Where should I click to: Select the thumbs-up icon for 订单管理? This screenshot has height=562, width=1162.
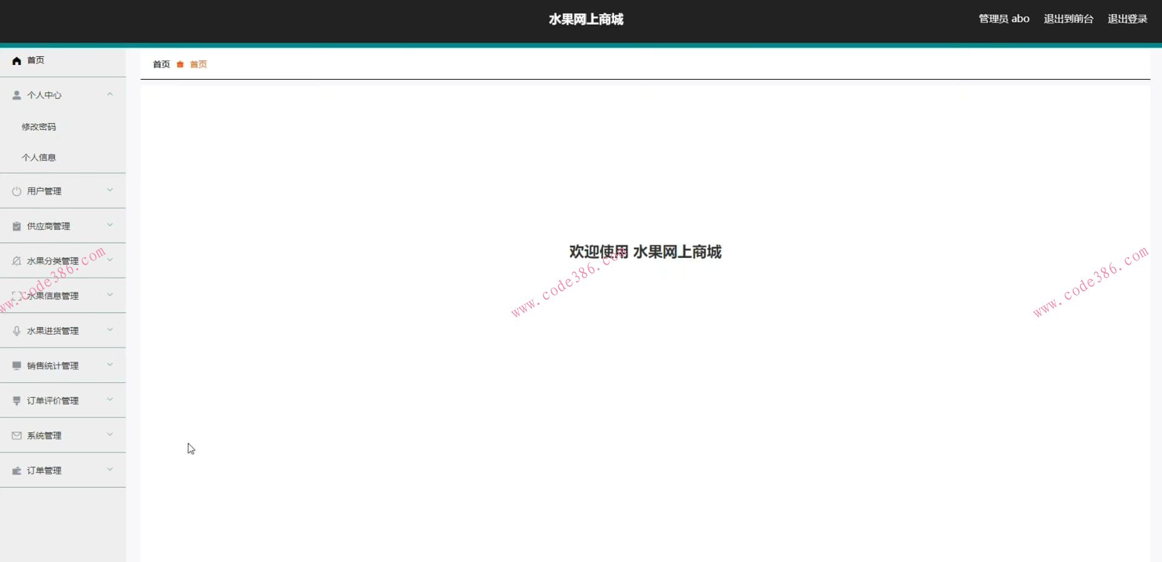coord(16,470)
